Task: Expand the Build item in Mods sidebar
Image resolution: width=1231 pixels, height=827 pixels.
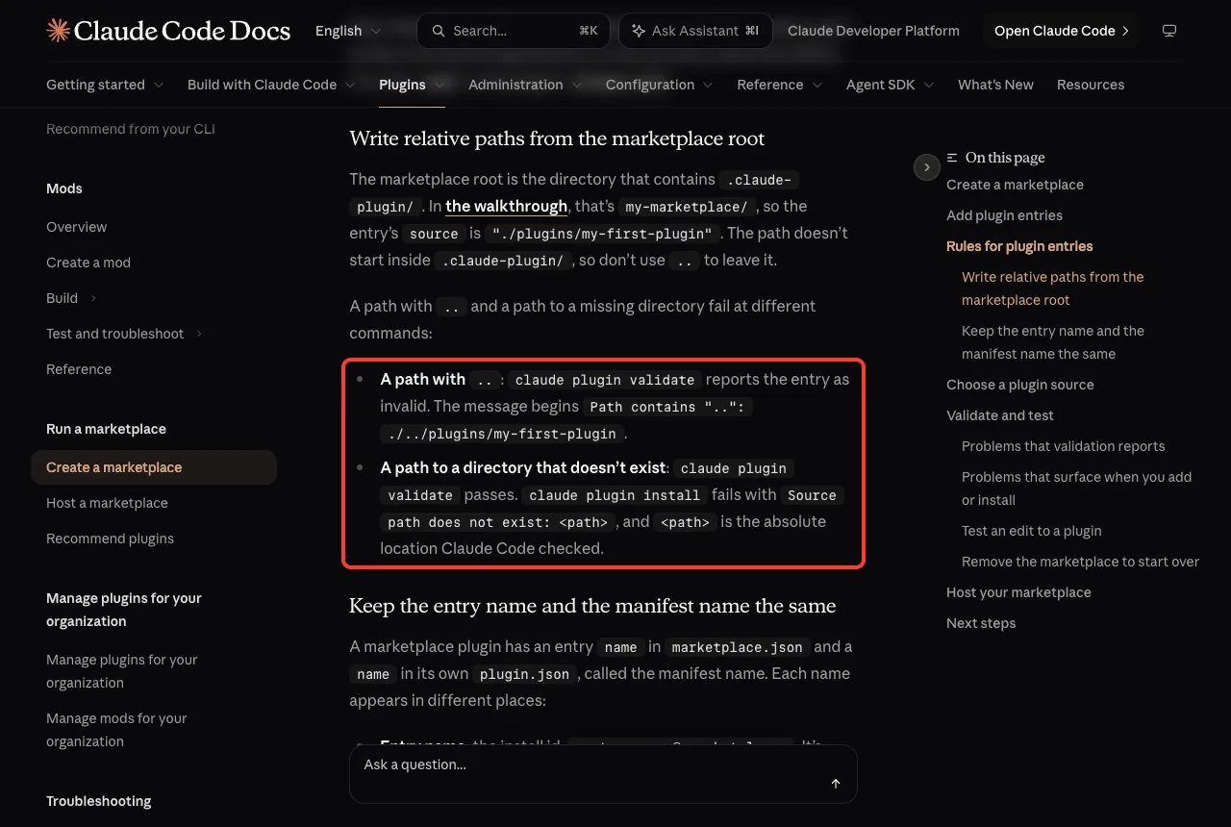Action: point(71,298)
